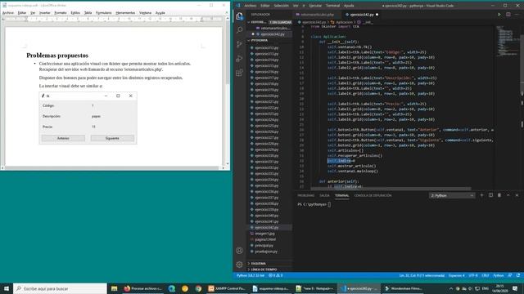
Task: Show the CONSOLA DE DEPURACIÓN tab
Action: click(373, 195)
